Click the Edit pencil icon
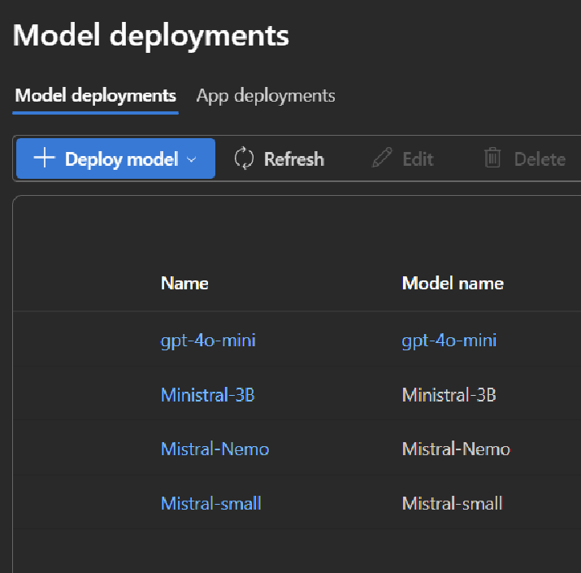 click(x=382, y=158)
